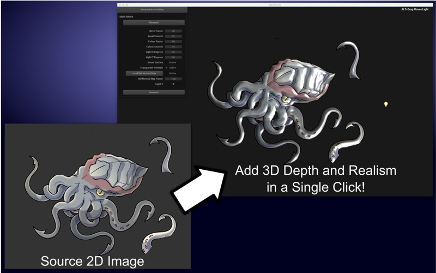Image resolution: width=436 pixels, height=273 pixels.
Task: Click the window title bar
Action: [275, 5]
